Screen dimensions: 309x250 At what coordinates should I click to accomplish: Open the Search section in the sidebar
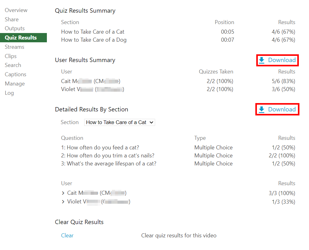[x=13, y=65]
